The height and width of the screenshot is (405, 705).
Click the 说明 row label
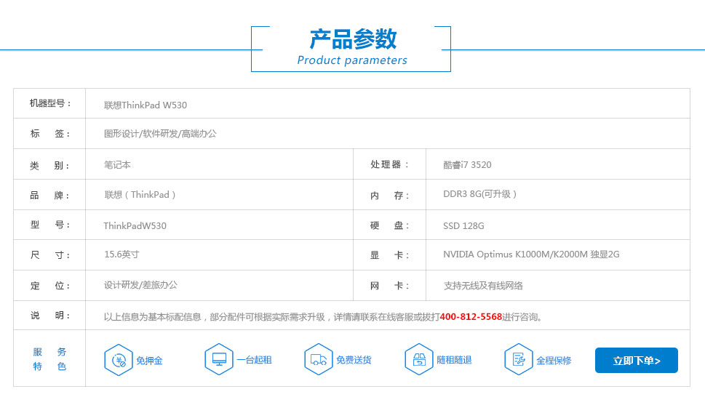tap(50, 316)
